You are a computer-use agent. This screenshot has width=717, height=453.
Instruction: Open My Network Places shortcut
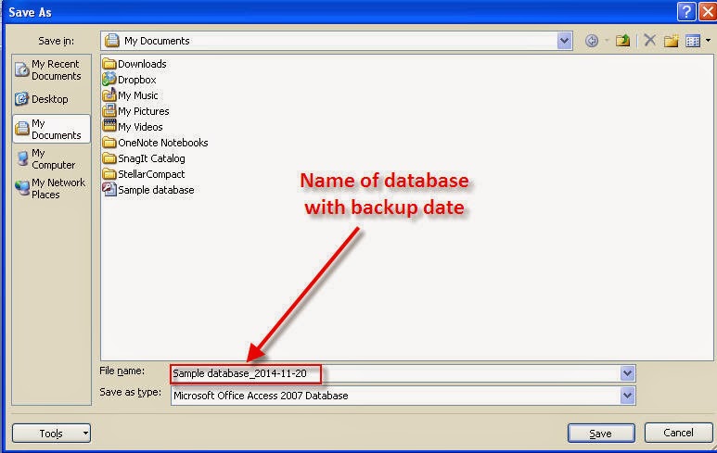50,188
